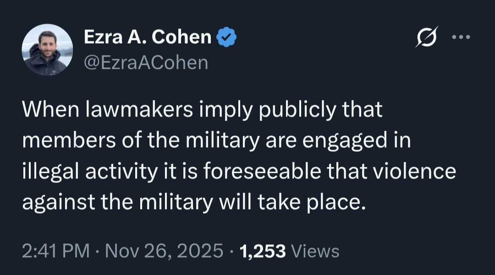Click the line starting with 'illegal activity'
495x275 pixels.
pyautogui.click(x=239, y=171)
